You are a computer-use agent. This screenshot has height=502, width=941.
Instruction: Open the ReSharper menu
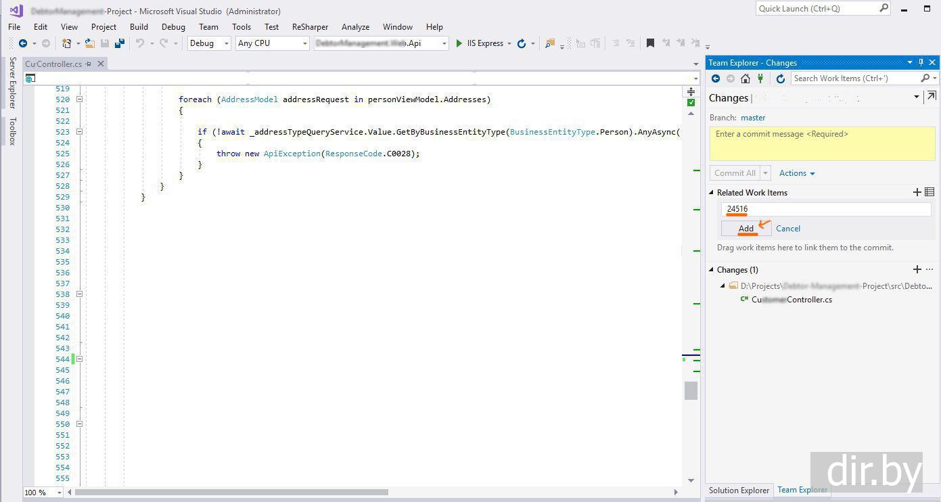point(310,27)
